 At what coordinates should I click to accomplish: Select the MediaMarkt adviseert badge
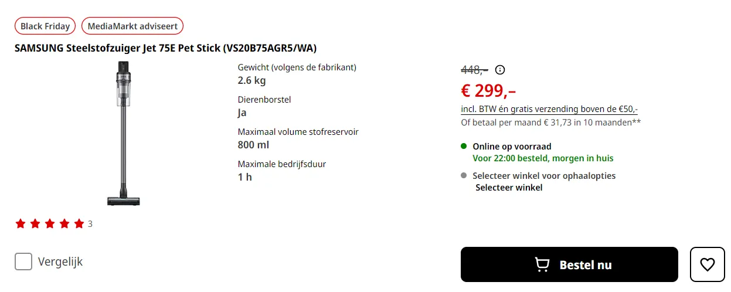click(x=132, y=26)
